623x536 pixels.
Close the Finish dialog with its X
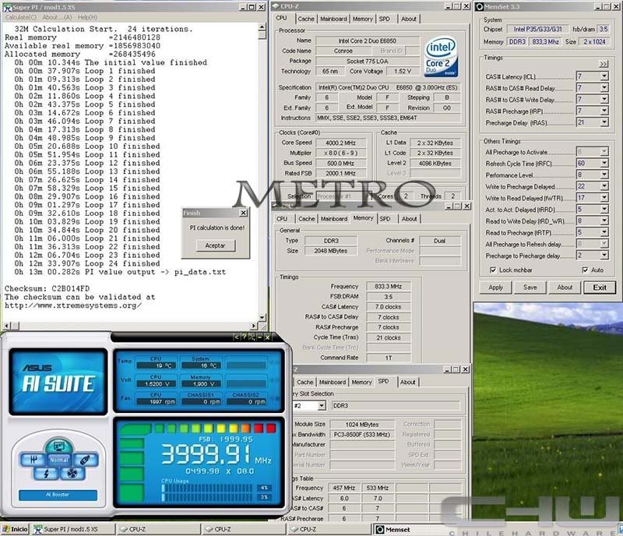(x=243, y=213)
